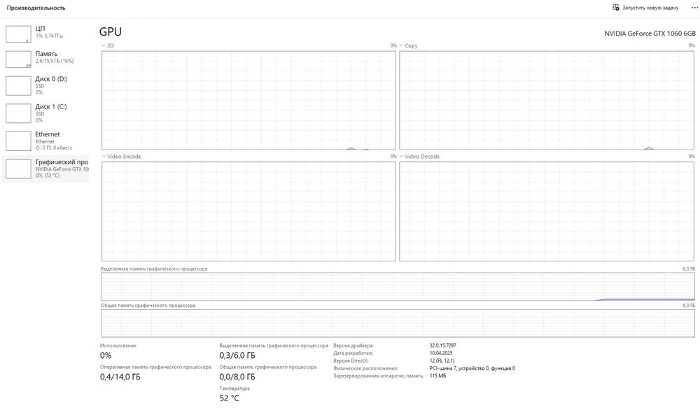Click the 6,0 ГБ graph maximum label

click(689, 269)
